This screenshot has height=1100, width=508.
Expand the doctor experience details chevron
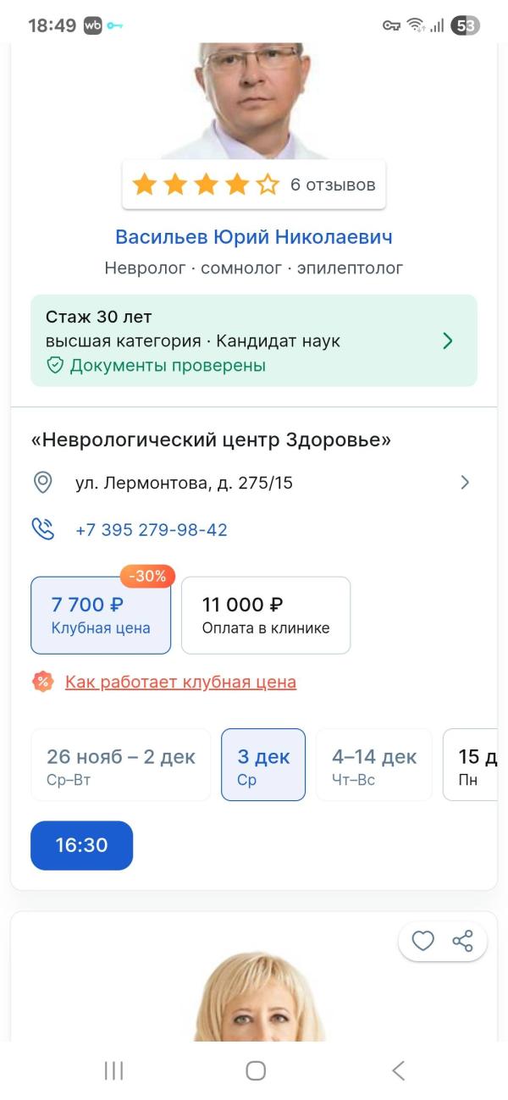click(448, 340)
